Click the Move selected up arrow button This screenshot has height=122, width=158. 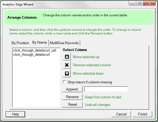67,57
